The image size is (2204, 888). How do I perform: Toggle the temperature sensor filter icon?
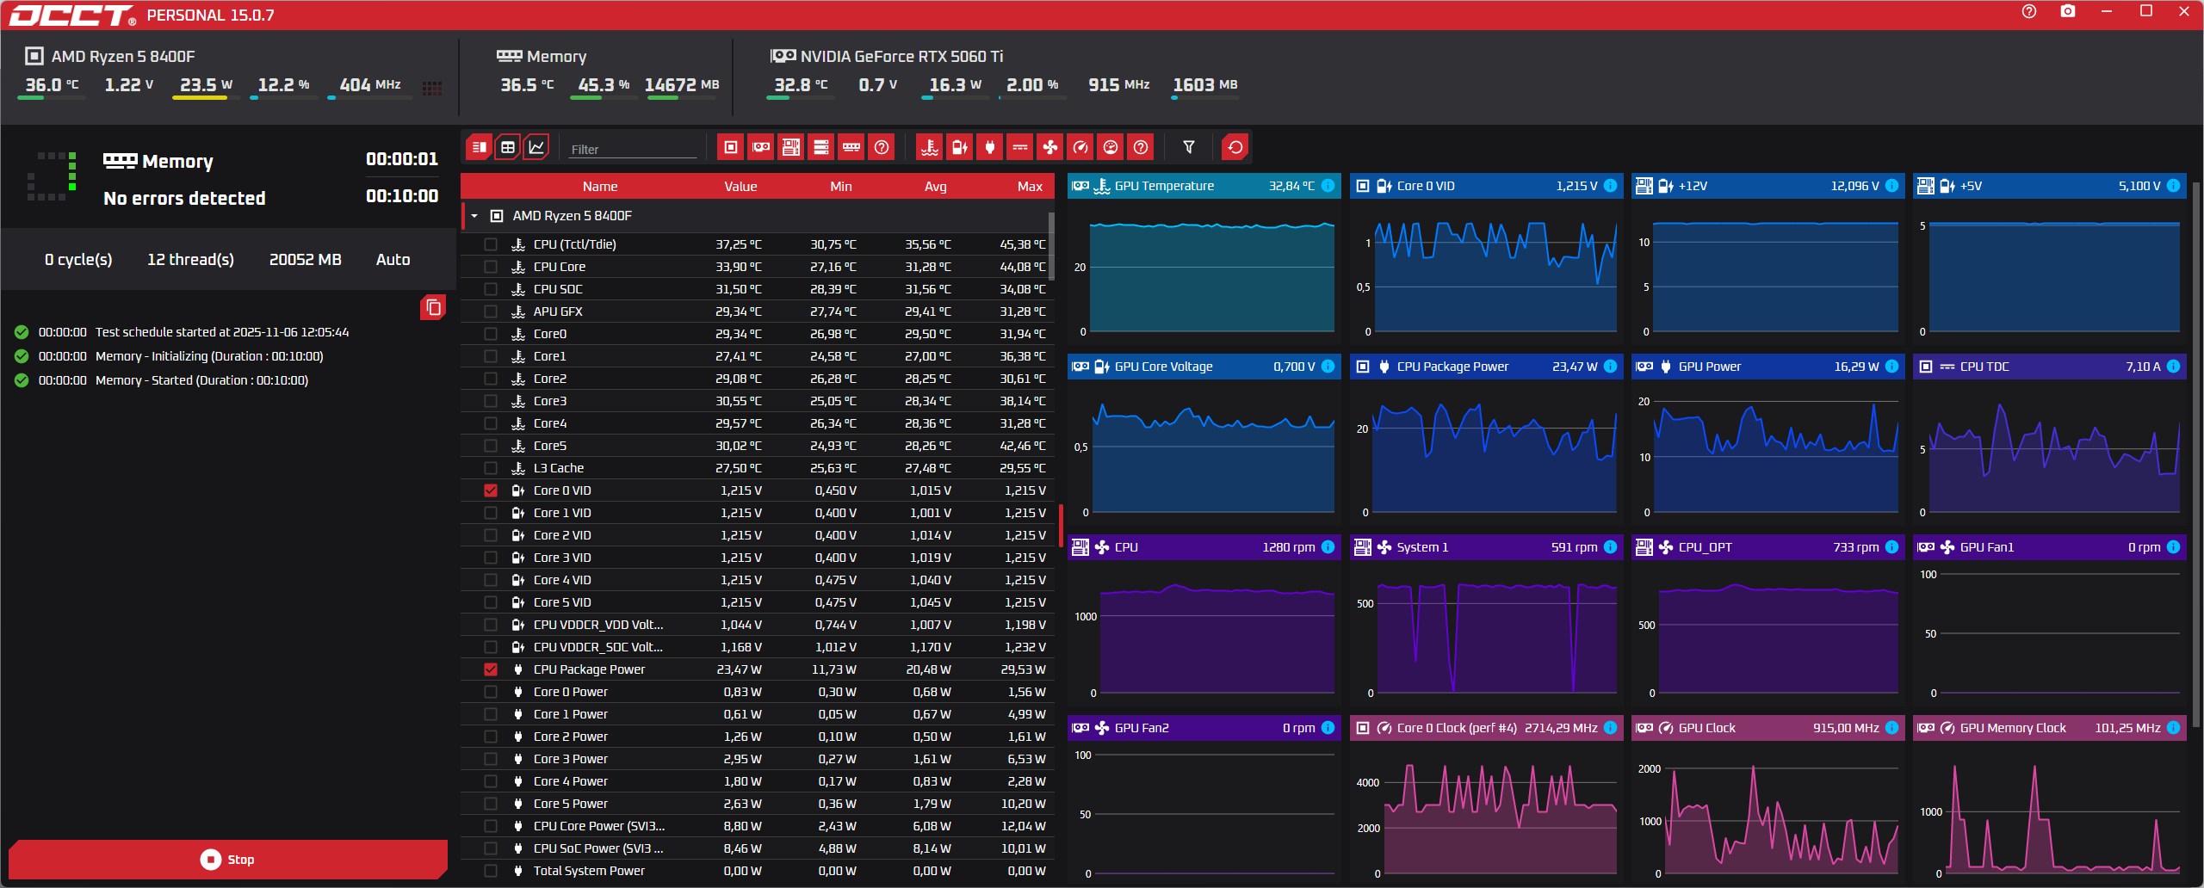tap(929, 147)
